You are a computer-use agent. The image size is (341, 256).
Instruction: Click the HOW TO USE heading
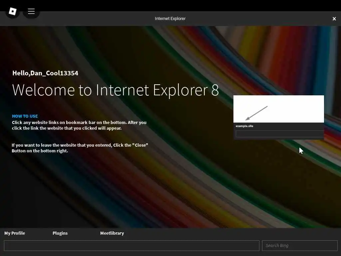coord(25,116)
